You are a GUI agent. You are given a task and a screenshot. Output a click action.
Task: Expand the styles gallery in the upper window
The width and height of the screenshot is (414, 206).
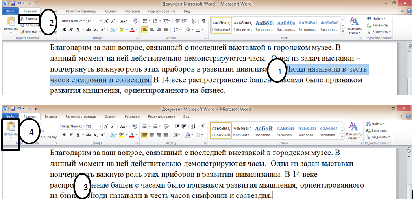click(343, 31)
